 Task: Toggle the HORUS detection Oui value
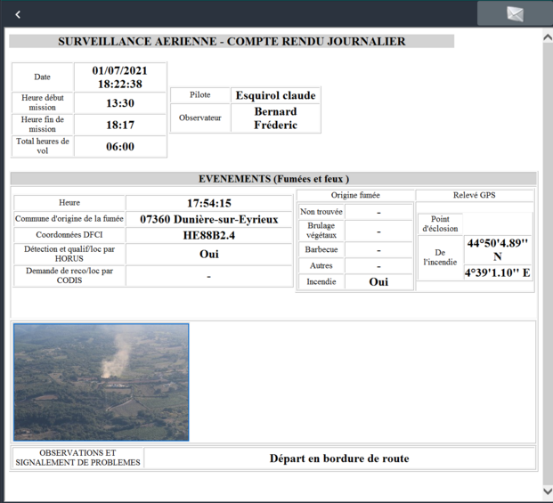pyautogui.click(x=209, y=255)
